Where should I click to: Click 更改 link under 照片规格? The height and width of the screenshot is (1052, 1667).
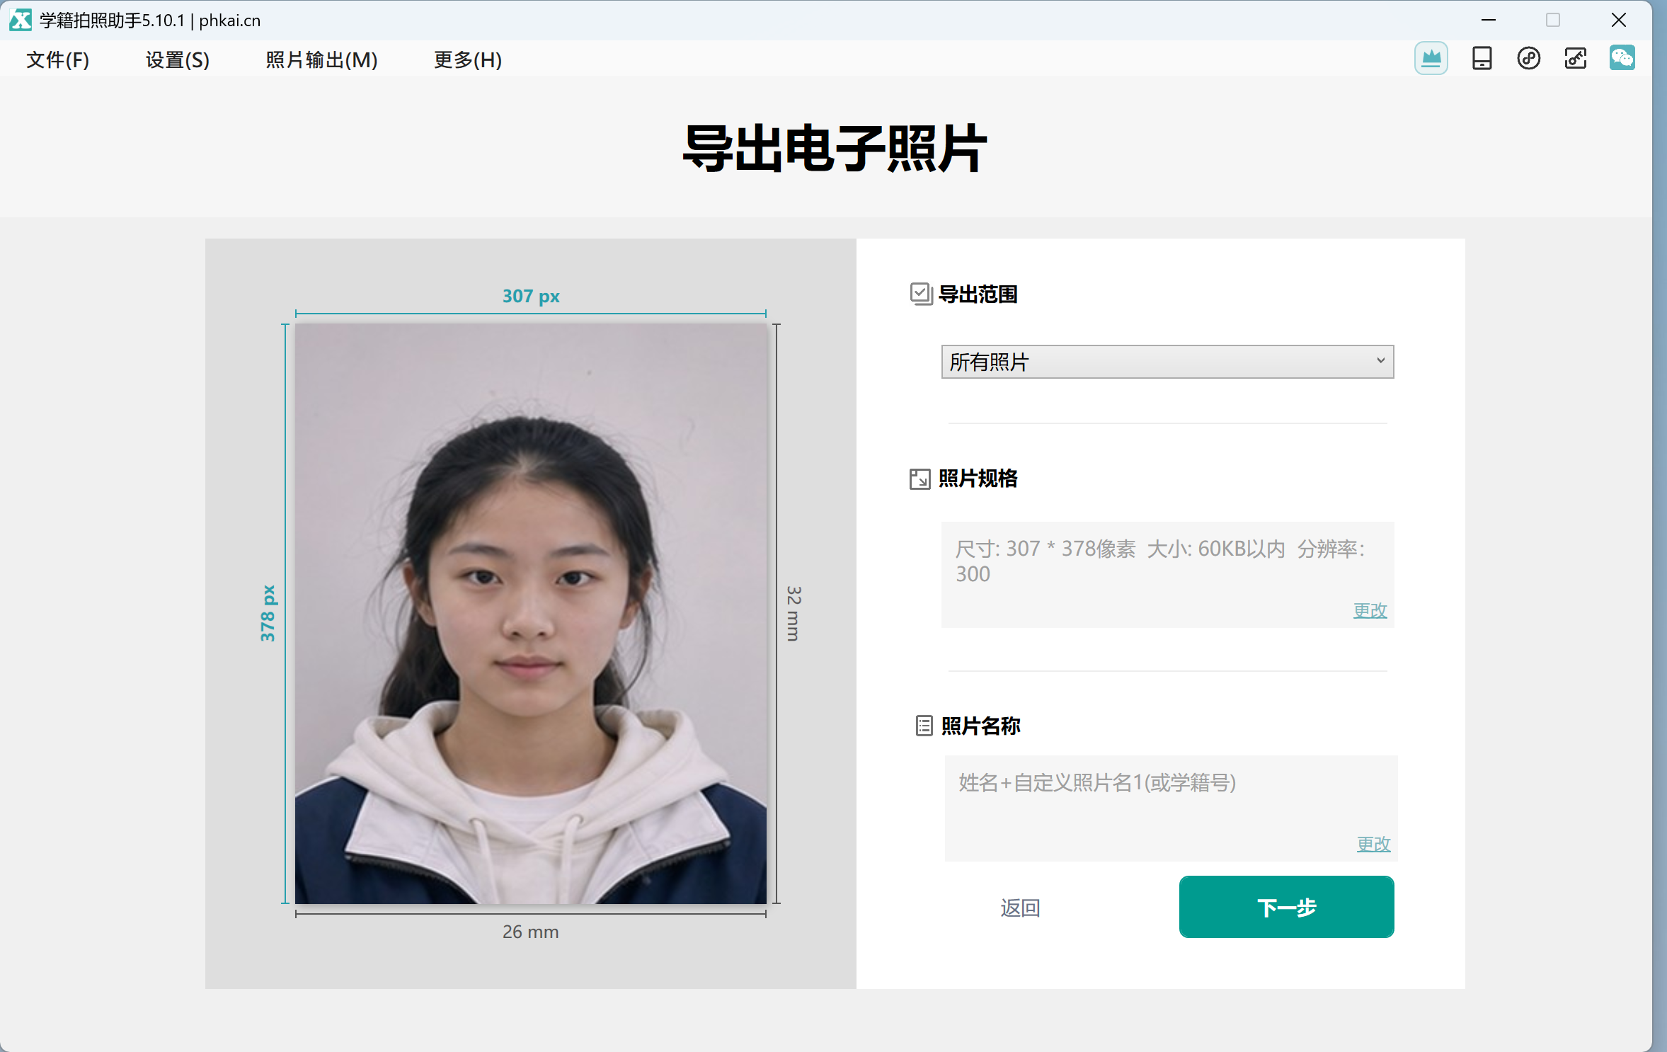(1370, 610)
